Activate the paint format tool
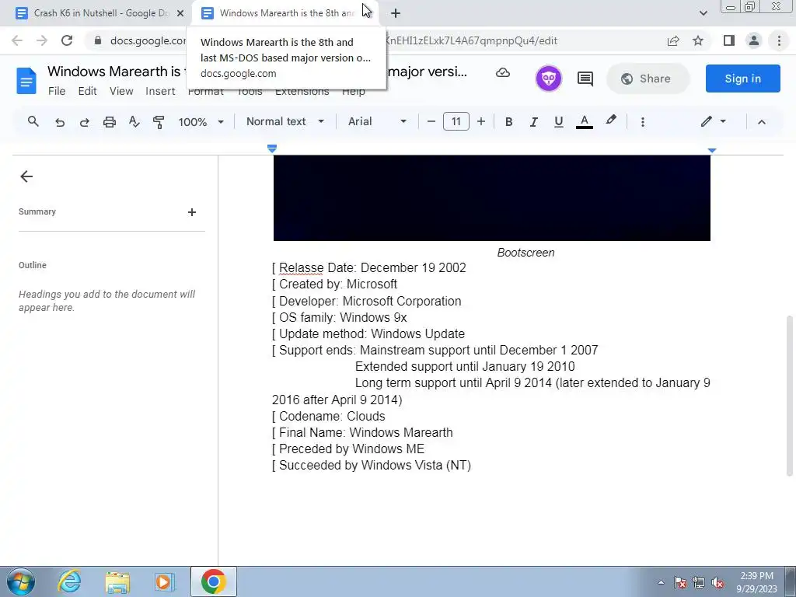796x597 pixels. click(159, 122)
